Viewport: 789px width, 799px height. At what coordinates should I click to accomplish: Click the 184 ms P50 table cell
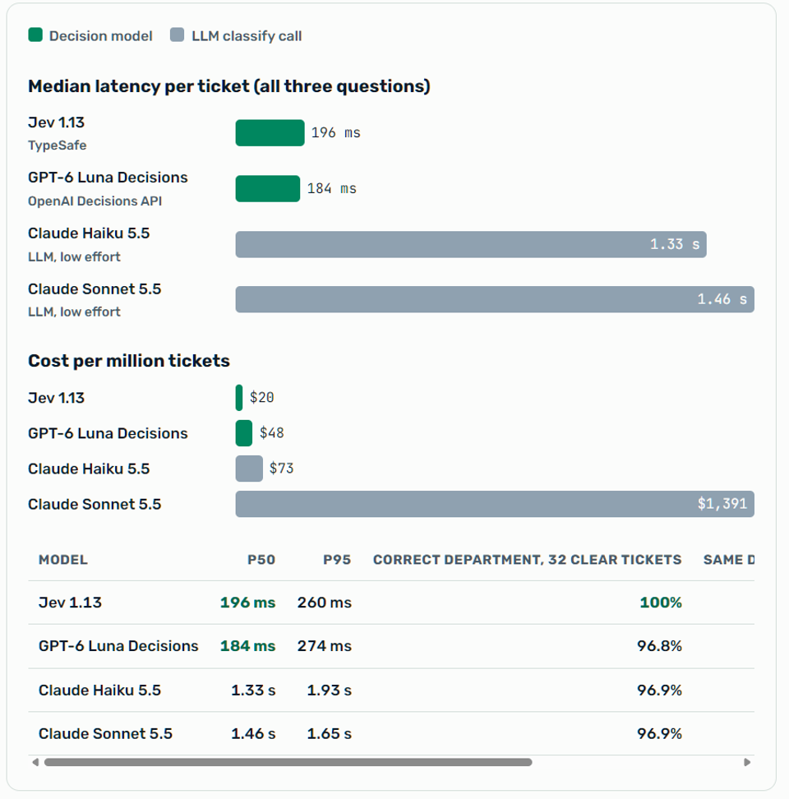pyautogui.click(x=247, y=646)
